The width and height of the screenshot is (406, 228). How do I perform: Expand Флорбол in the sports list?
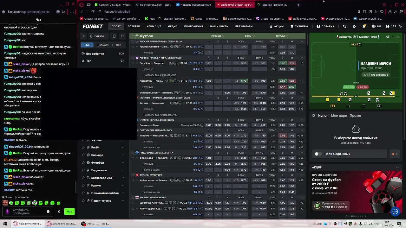123,163
